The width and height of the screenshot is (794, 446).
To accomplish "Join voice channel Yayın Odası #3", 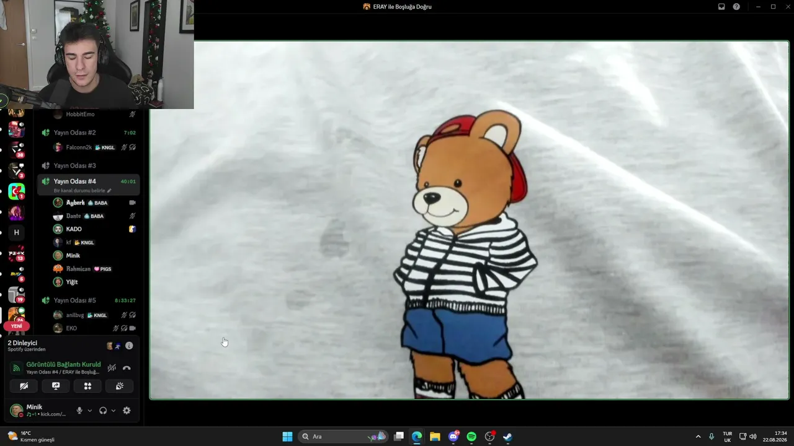I will [89, 165].
